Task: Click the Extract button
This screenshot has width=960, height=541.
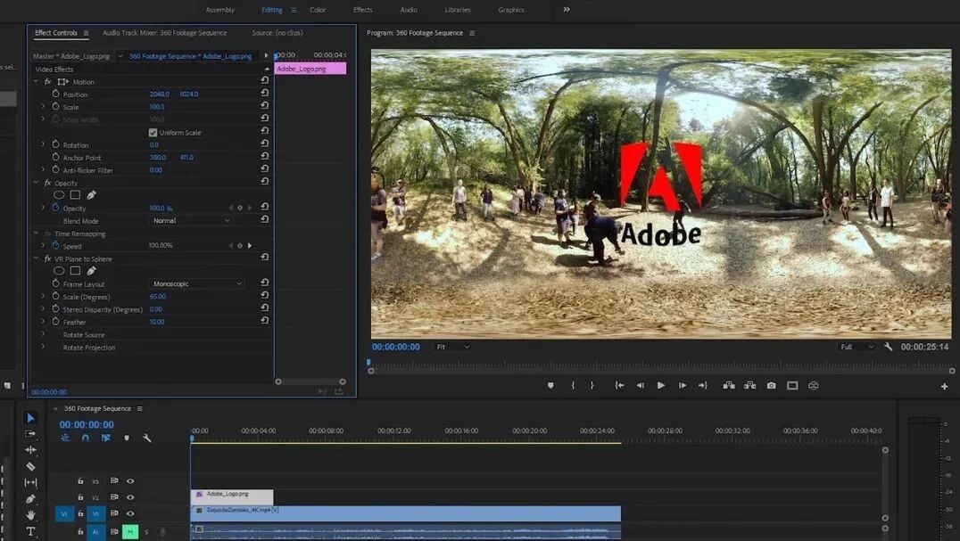Action: (750, 386)
